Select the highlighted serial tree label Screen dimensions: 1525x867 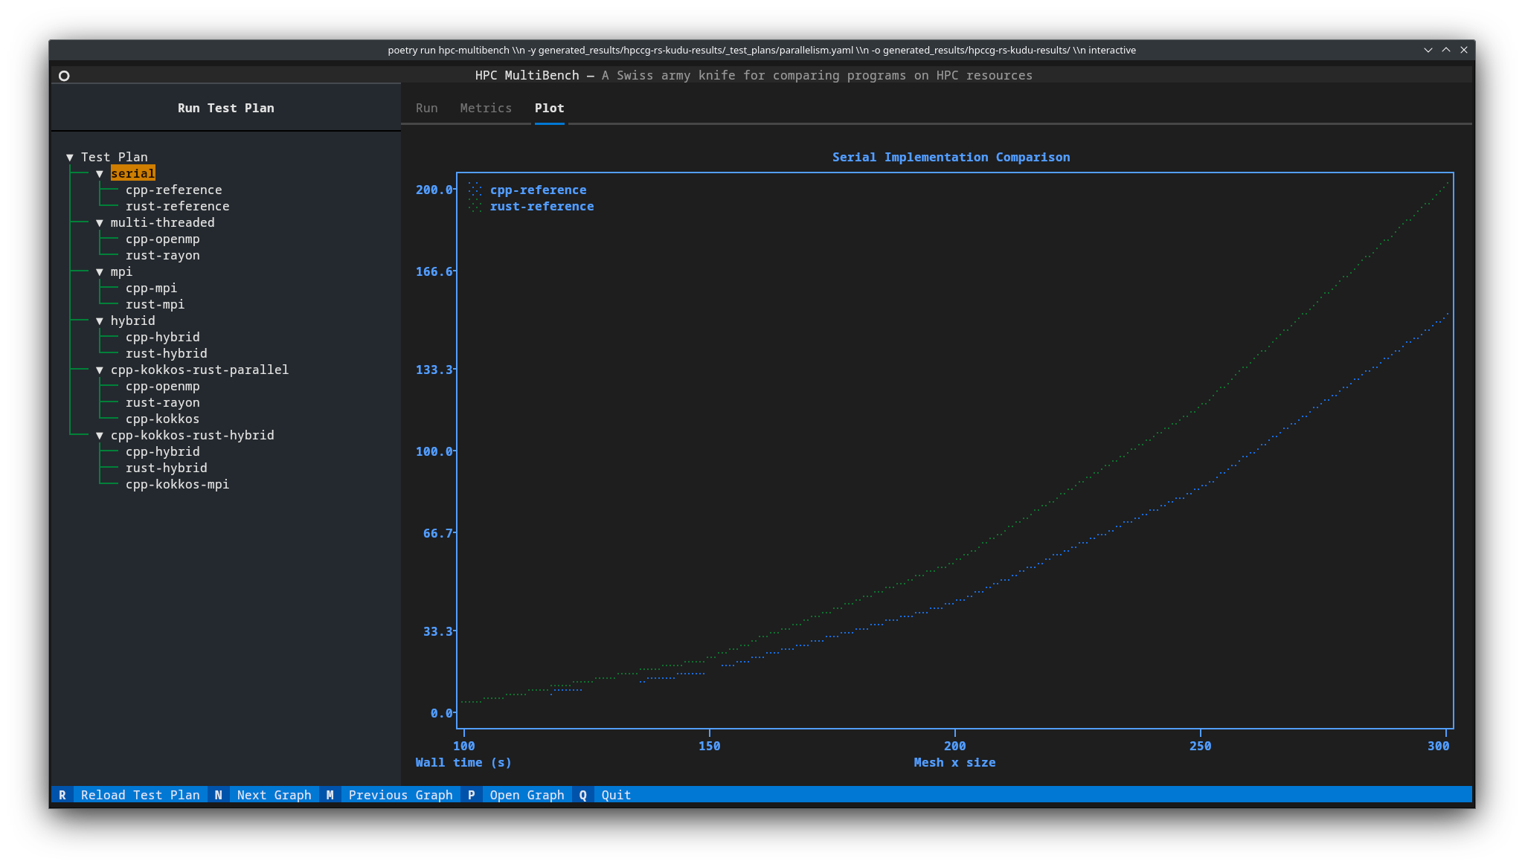click(x=133, y=174)
